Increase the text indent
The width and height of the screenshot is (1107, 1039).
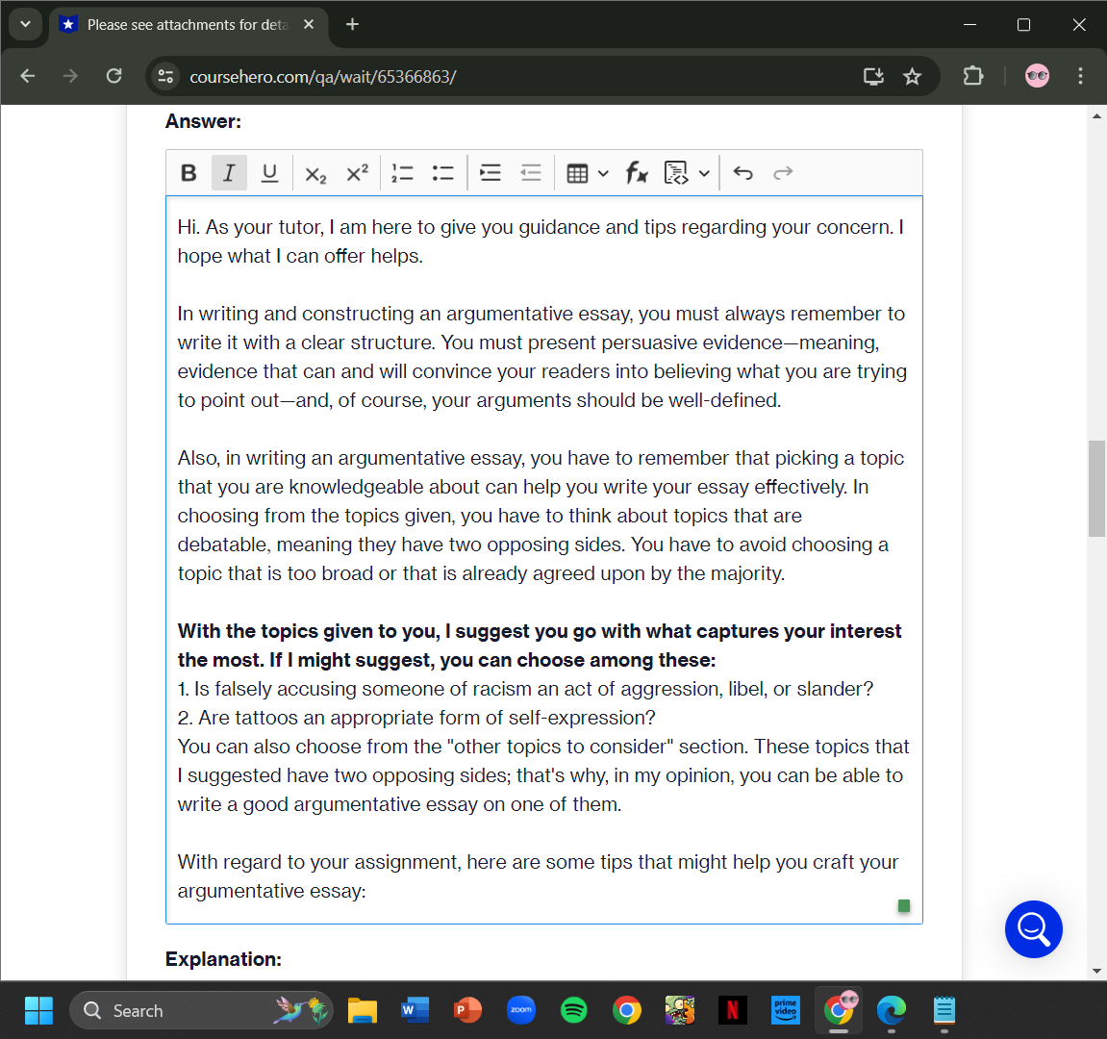490,172
